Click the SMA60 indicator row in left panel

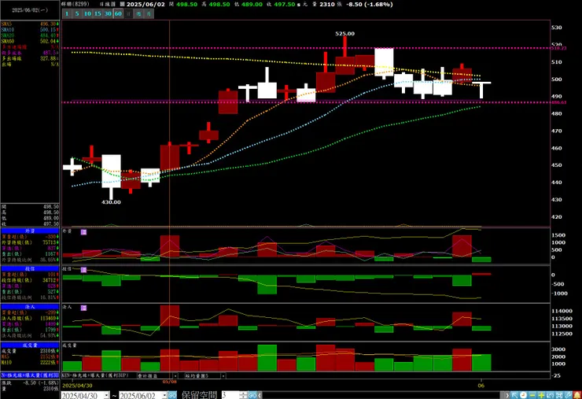(30, 41)
